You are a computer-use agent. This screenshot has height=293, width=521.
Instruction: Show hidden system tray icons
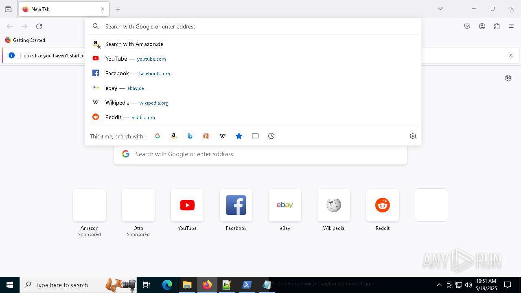coord(439,285)
